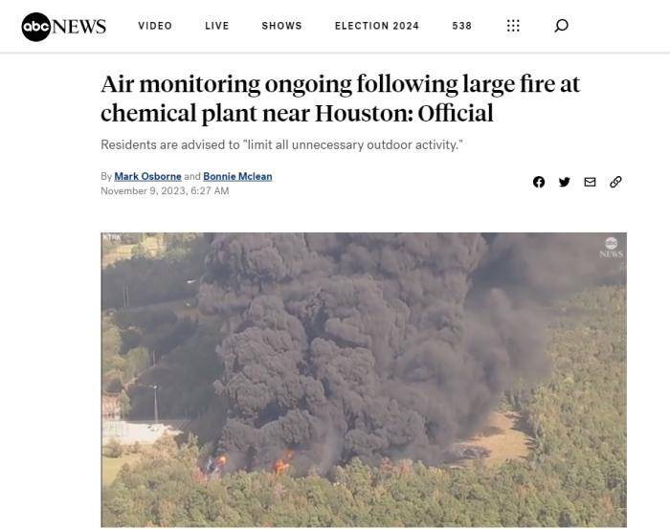This screenshot has width=670, height=529.
Task: Go to the Video section
Action: tap(155, 26)
